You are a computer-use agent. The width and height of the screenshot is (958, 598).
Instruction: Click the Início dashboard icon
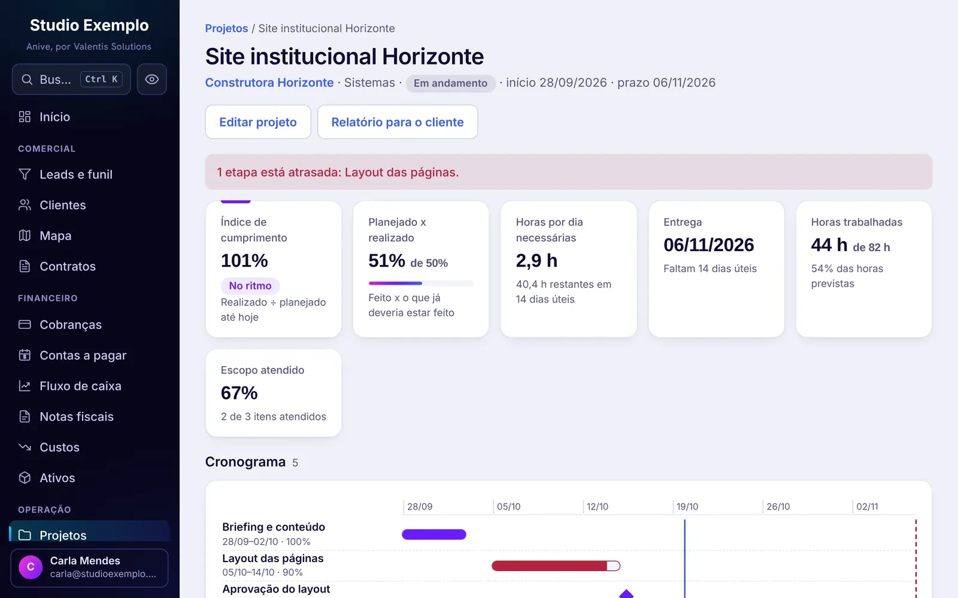[25, 117]
